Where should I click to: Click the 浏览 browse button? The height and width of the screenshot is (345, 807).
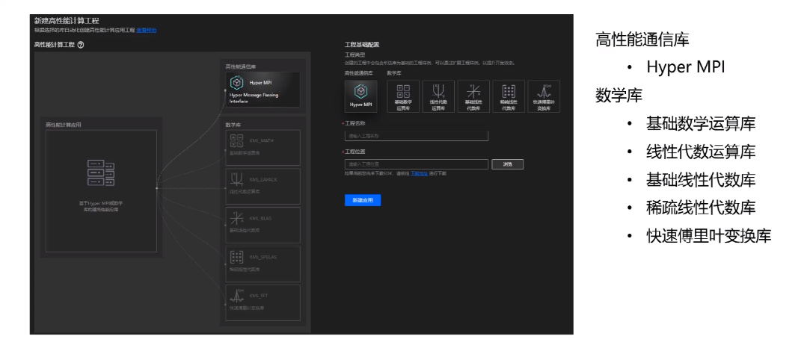point(508,164)
